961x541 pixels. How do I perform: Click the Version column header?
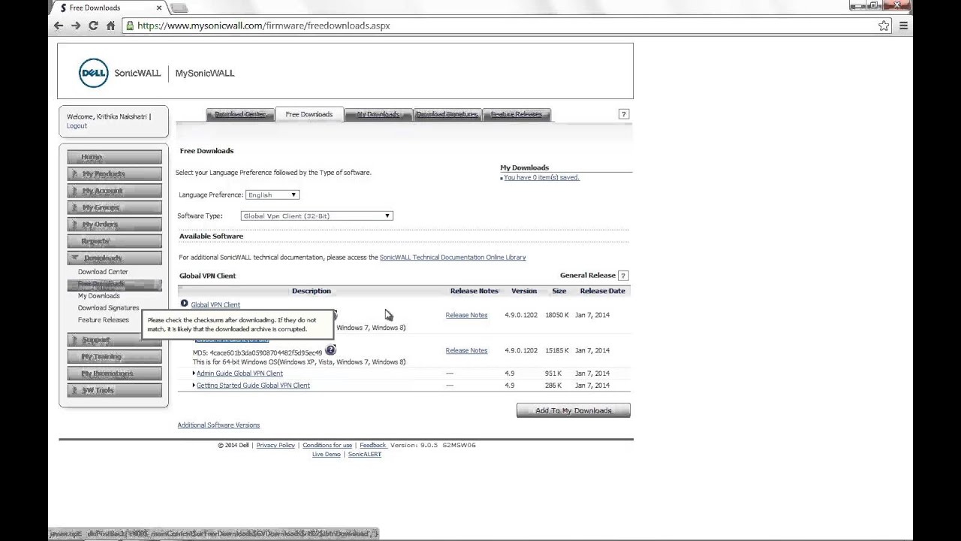pos(524,291)
